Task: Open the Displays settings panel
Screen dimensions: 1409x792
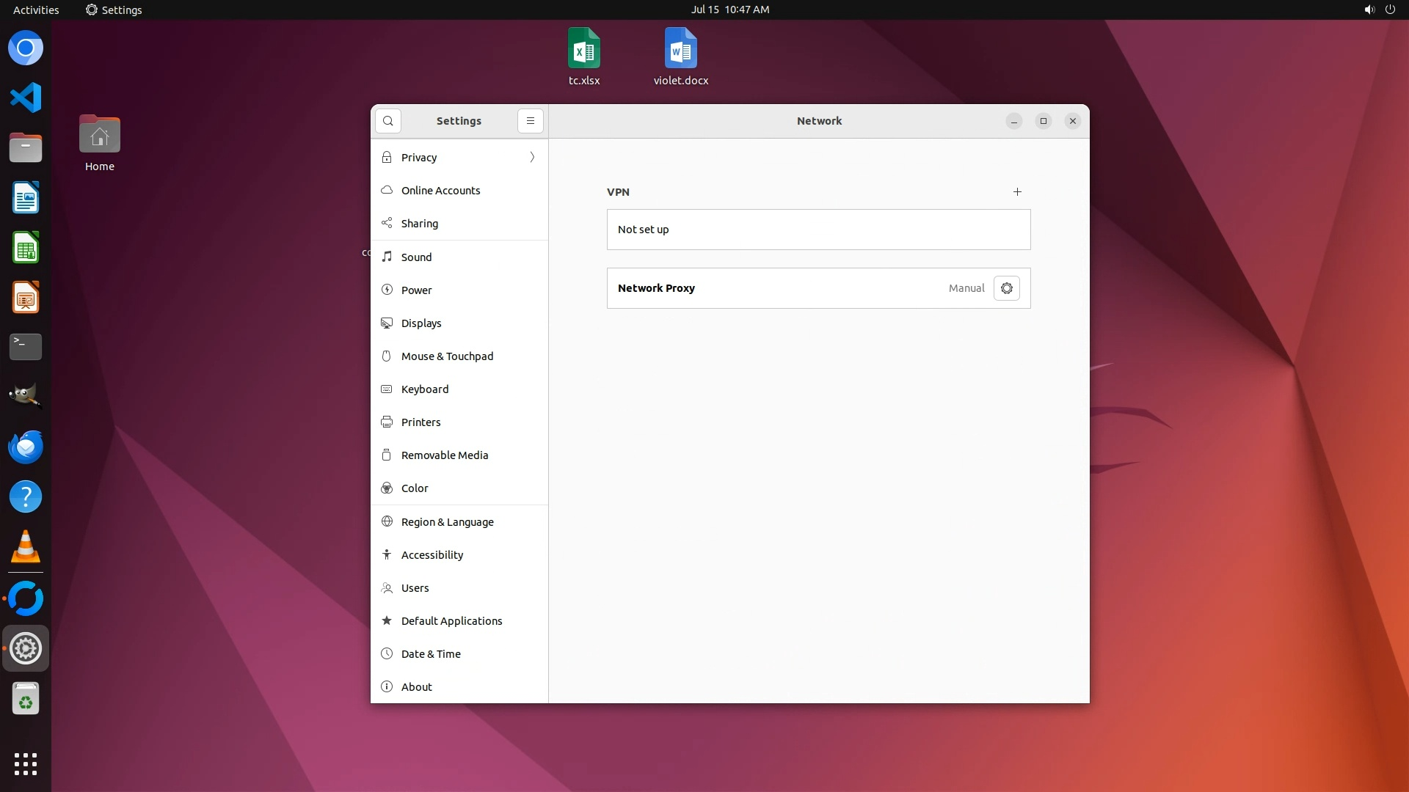Action: 420,323
